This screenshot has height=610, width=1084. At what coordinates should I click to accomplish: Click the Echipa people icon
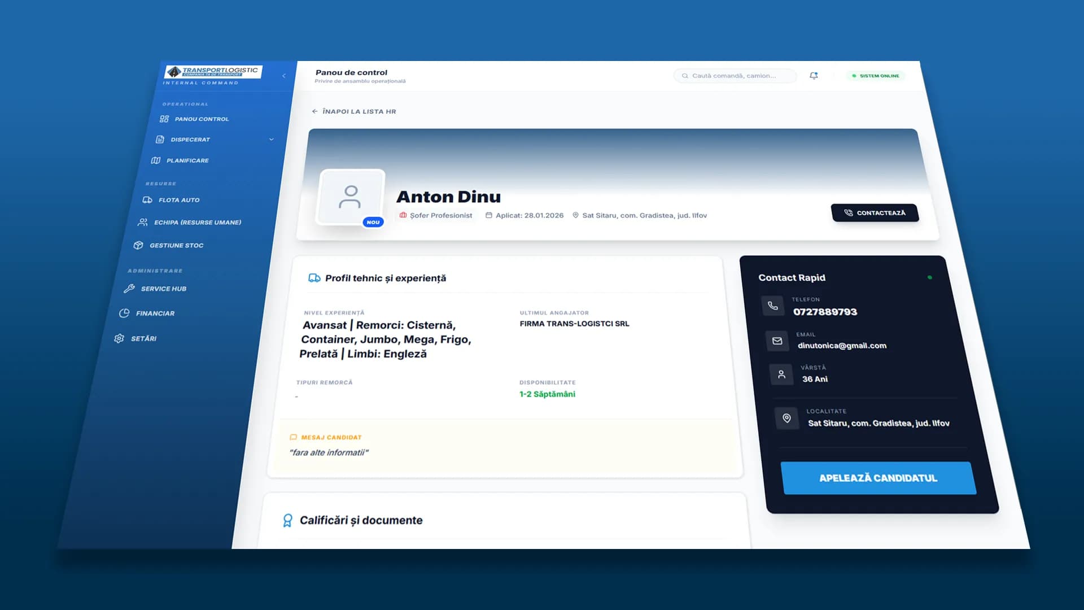tap(143, 223)
